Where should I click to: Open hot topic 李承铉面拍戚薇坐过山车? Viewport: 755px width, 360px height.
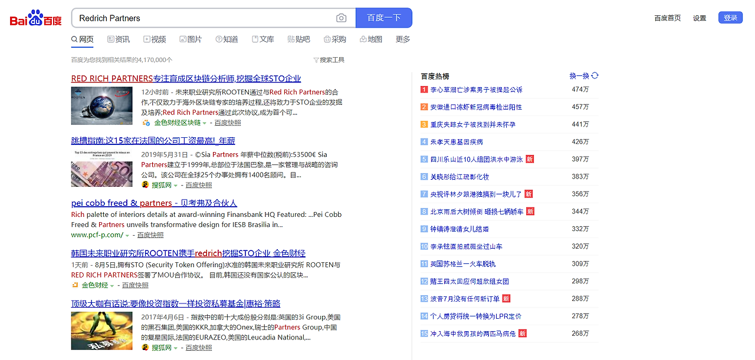pyautogui.click(x=468, y=246)
